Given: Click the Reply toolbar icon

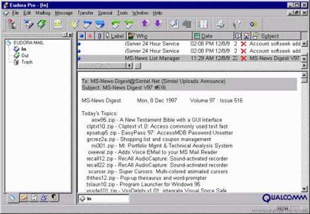Looking at the screenshot, I should click(87, 24).
